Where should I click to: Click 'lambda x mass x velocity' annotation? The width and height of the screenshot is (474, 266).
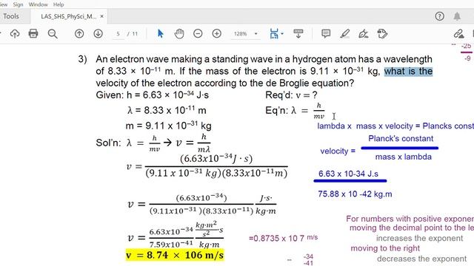tap(365, 126)
